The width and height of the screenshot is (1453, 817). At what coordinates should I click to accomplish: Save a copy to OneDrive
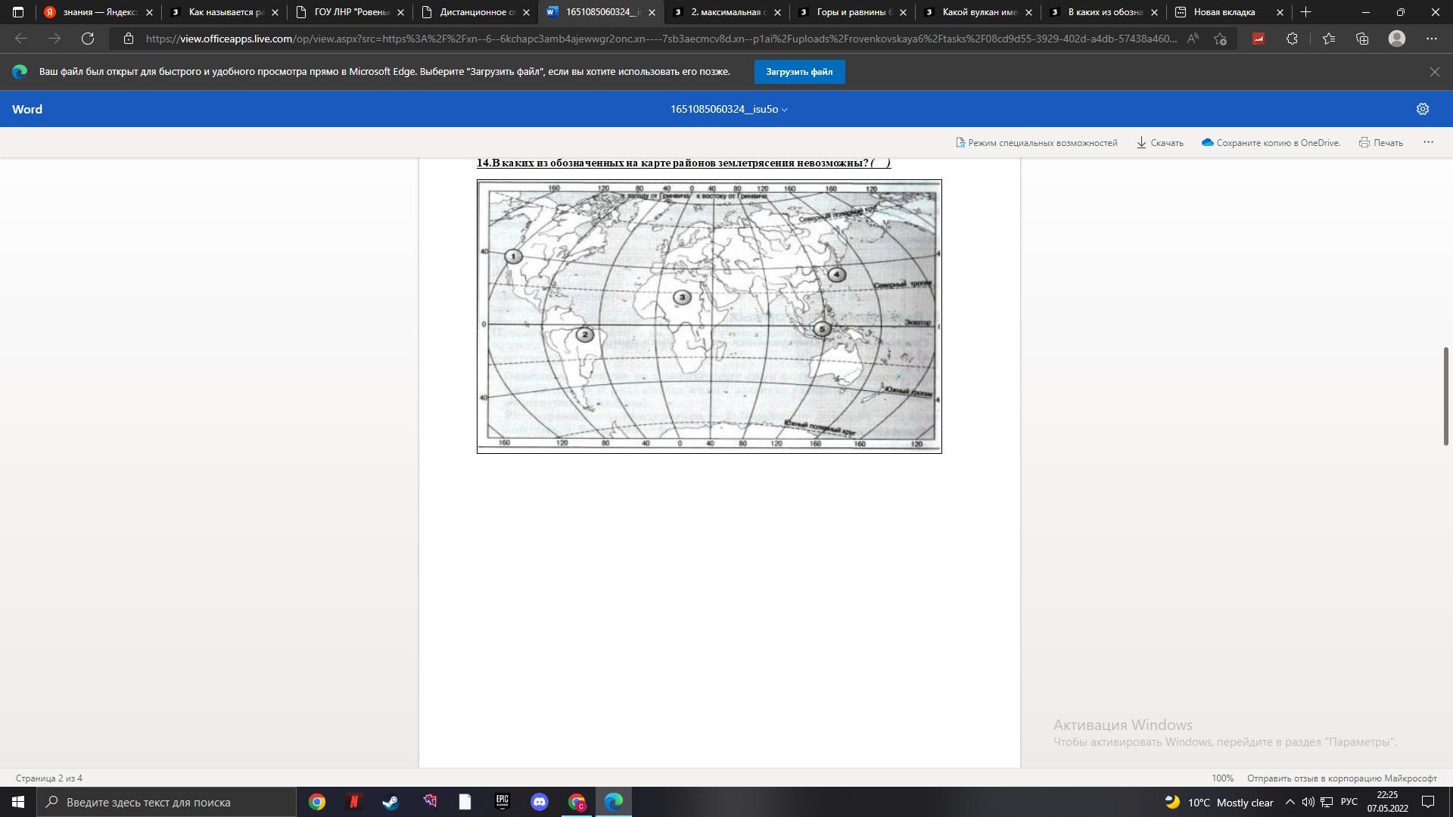(1271, 142)
